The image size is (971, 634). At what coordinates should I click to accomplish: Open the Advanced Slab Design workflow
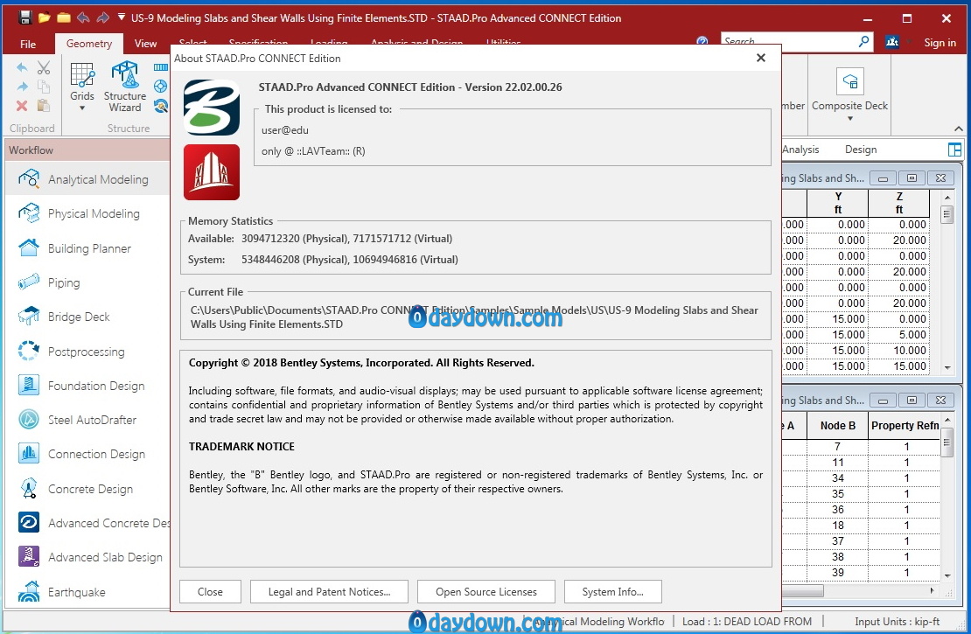point(87,557)
